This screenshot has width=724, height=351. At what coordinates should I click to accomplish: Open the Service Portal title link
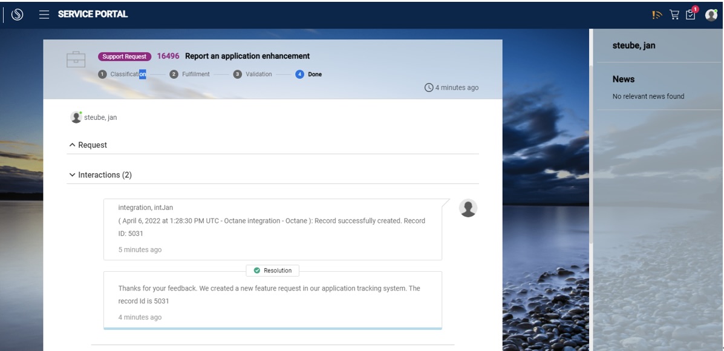91,14
